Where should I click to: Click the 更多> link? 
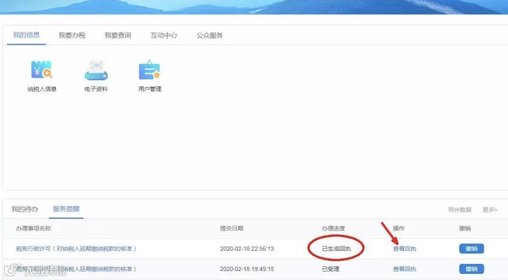490,210
